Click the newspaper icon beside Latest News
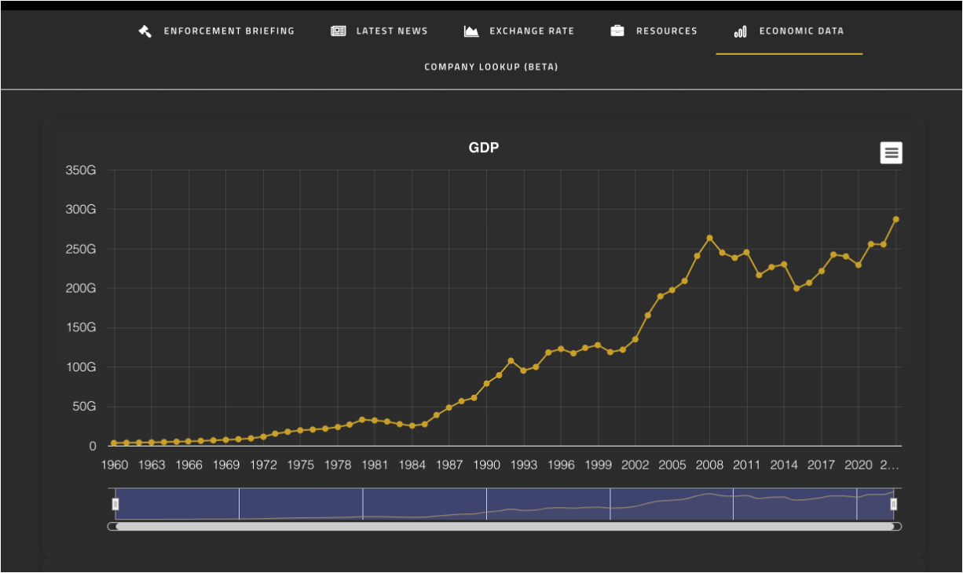963x573 pixels. click(x=339, y=31)
